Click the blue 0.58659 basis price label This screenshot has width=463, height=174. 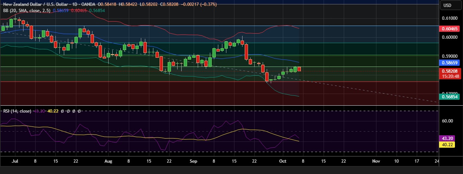pyautogui.click(x=450, y=63)
